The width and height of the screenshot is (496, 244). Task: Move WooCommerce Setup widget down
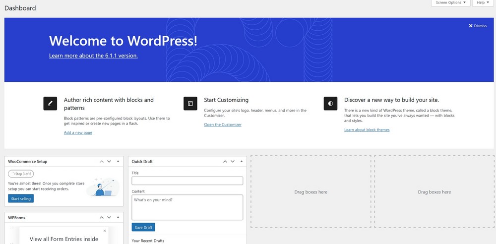click(109, 161)
